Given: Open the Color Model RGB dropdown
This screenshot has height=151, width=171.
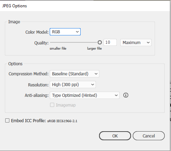Looking at the screenshot, I should click(65, 32).
